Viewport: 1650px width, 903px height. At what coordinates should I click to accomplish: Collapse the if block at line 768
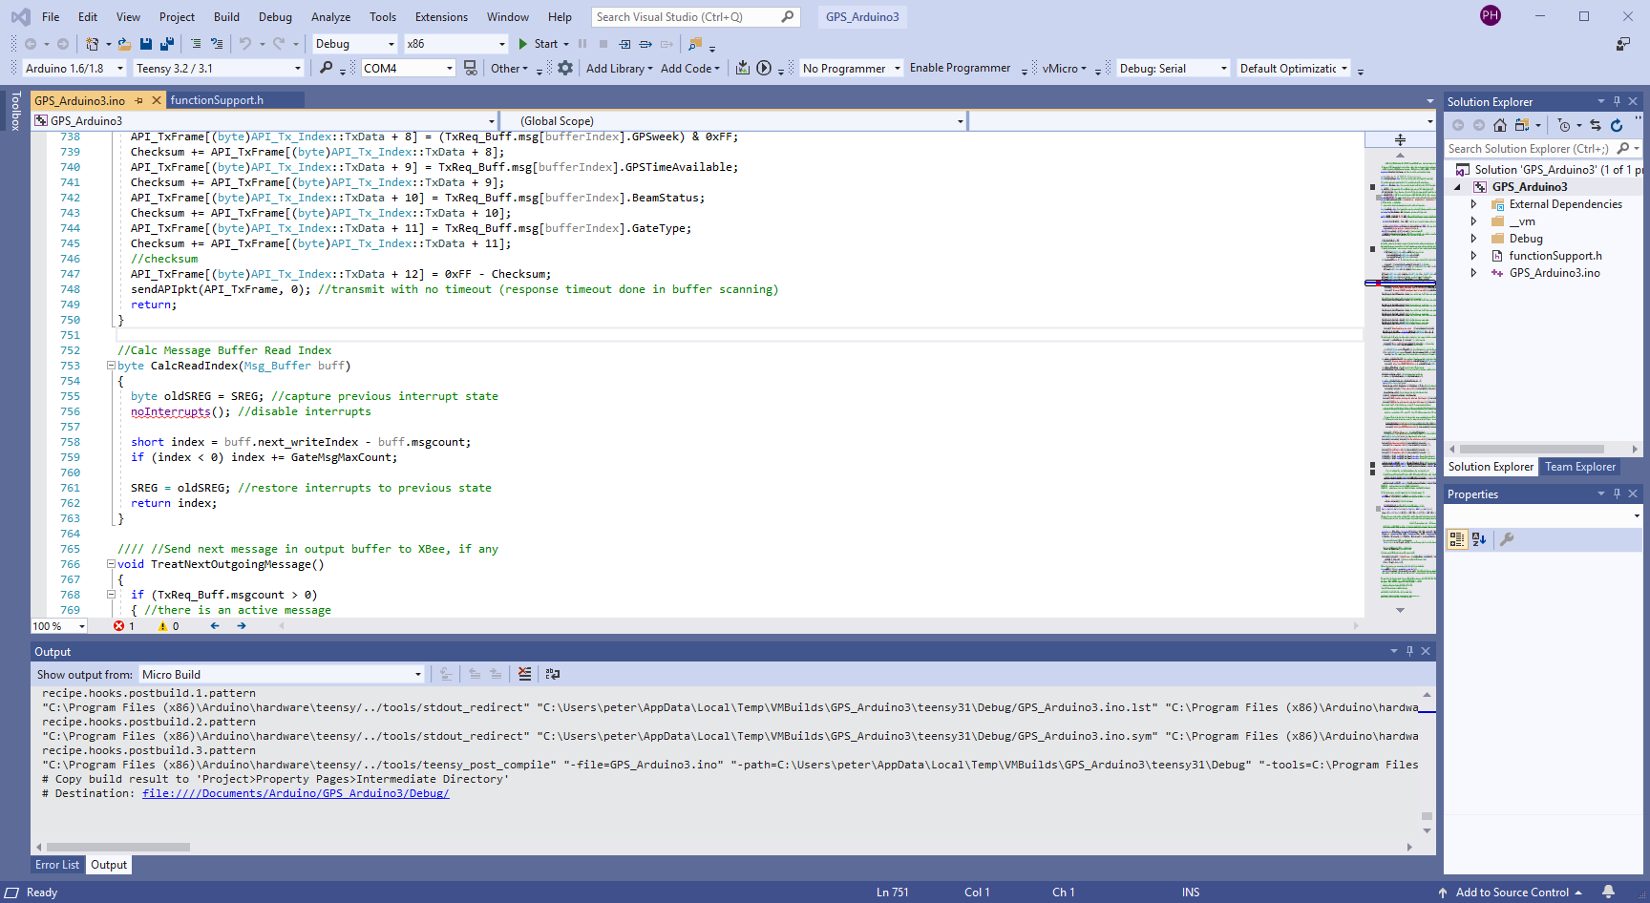point(111,595)
